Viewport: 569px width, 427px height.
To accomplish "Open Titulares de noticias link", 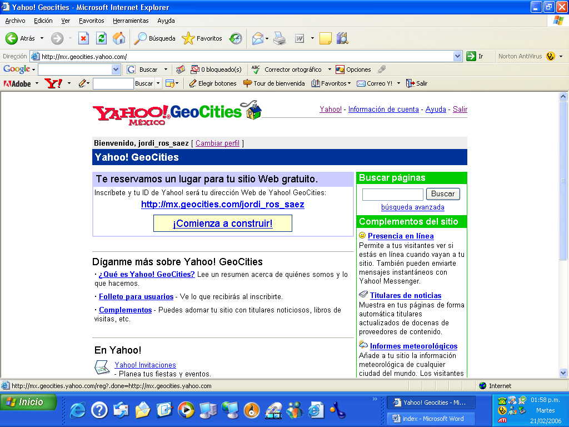I will pyautogui.click(x=405, y=296).
